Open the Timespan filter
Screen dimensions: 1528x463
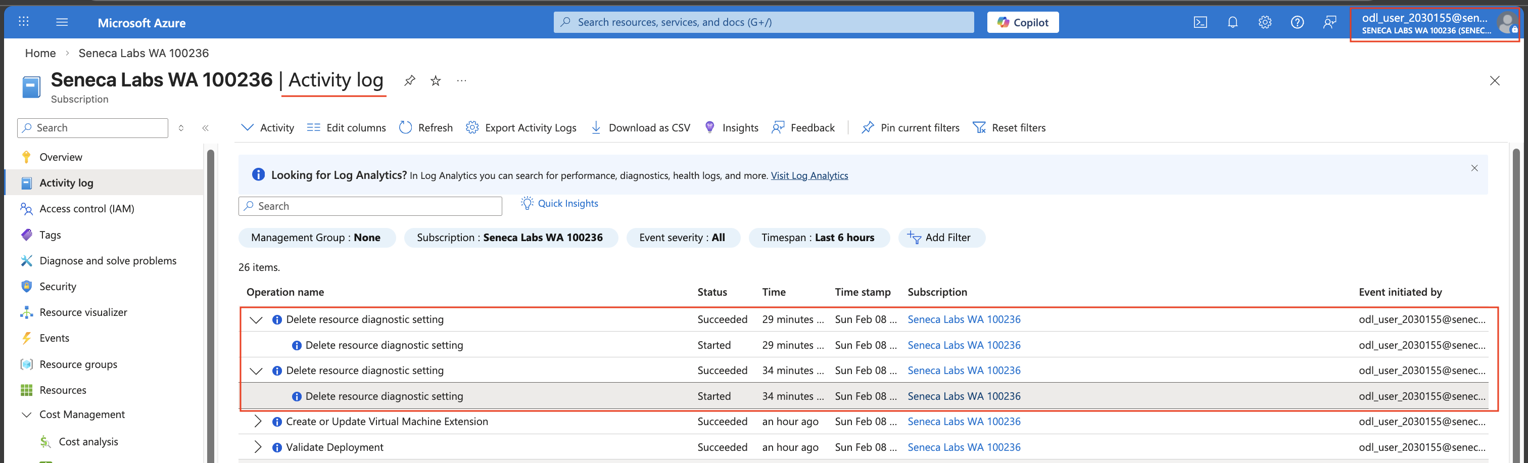(819, 238)
